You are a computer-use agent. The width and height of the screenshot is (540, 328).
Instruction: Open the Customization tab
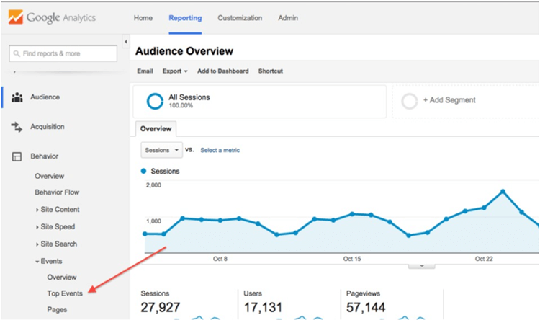pyautogui.click(x=240, y=18)
